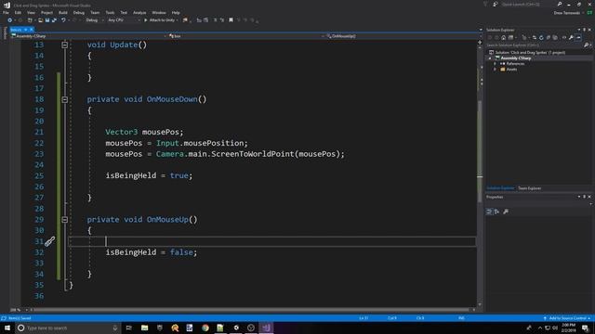Click the Open File toolbar icon
Image resolution: width=595 pixels, height=334 pixels.
click(40, 20)
